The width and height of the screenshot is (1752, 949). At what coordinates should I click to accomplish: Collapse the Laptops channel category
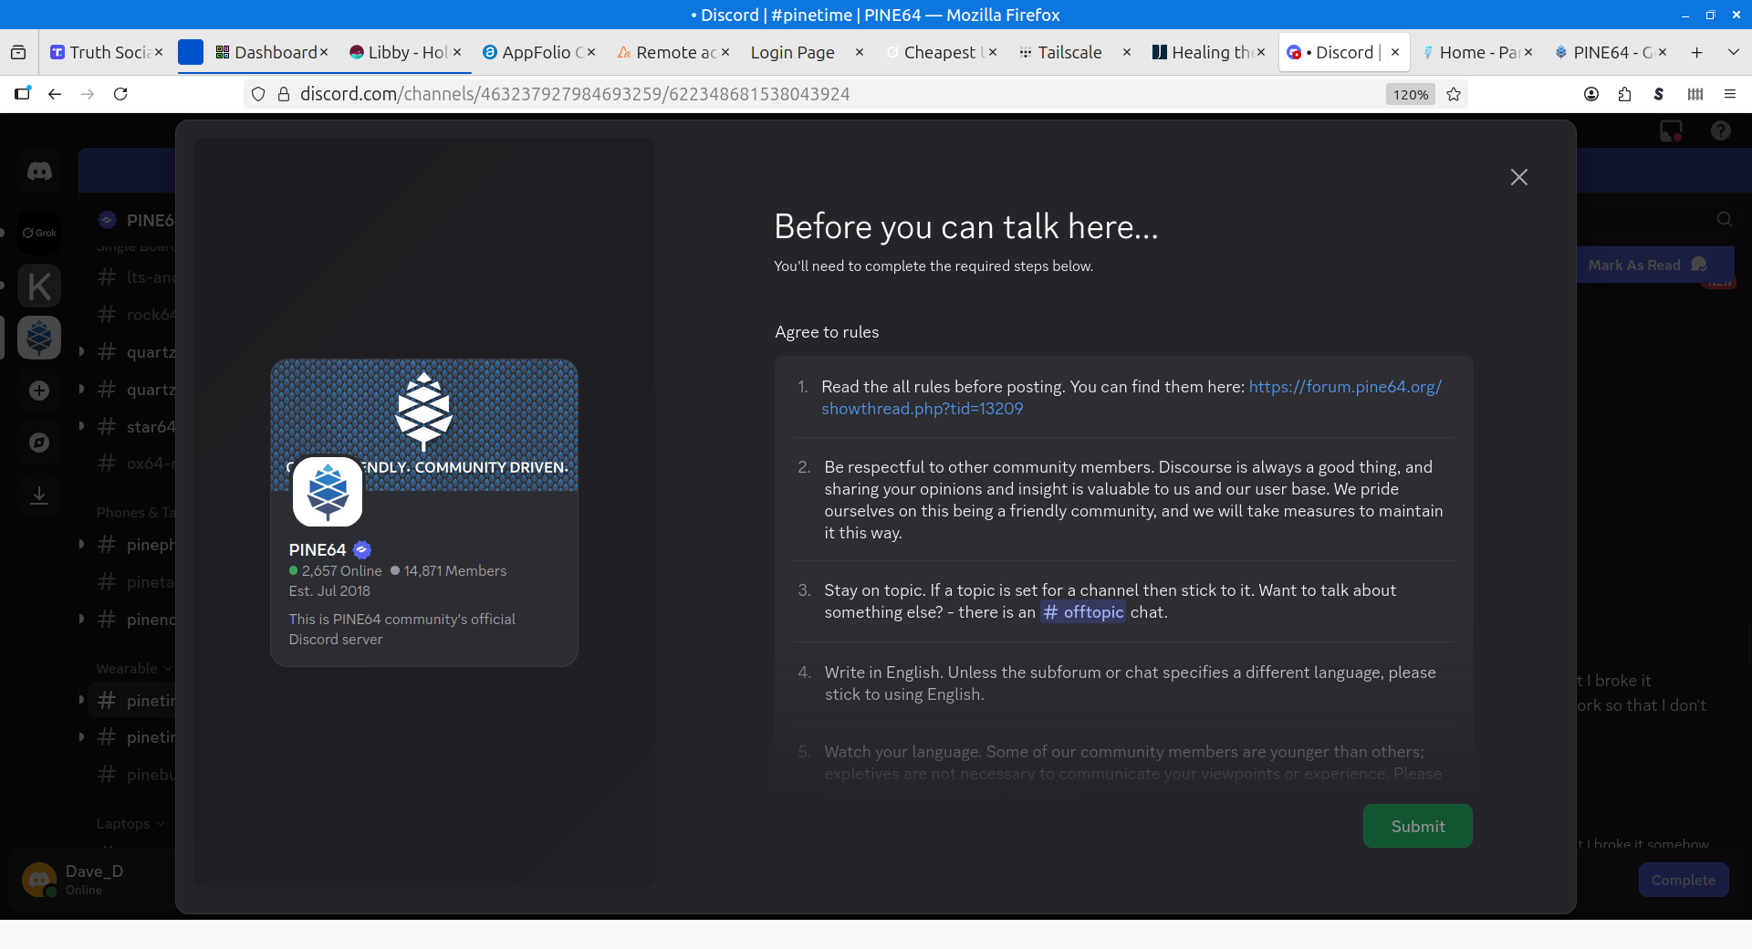click(130, 824)
